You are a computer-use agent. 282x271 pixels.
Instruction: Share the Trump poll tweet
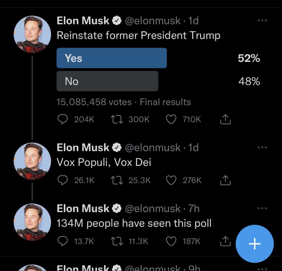(224, 119)
